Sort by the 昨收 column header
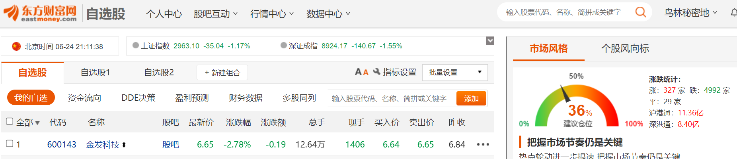737x159 pixels. coord(457,123)
